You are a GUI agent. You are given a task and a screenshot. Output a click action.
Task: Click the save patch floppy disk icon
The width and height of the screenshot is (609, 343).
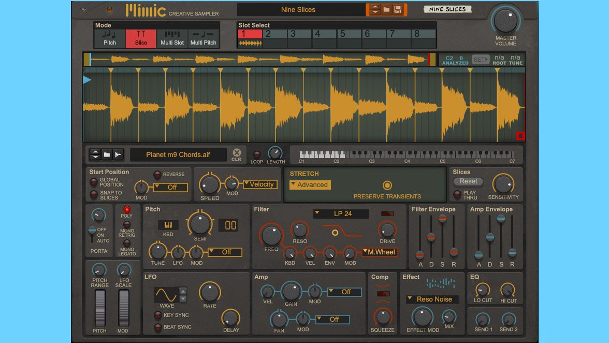click(398, 10)
